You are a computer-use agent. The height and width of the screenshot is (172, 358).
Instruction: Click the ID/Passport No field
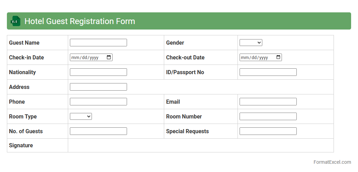pyautogui.click(x=268, y=72)
